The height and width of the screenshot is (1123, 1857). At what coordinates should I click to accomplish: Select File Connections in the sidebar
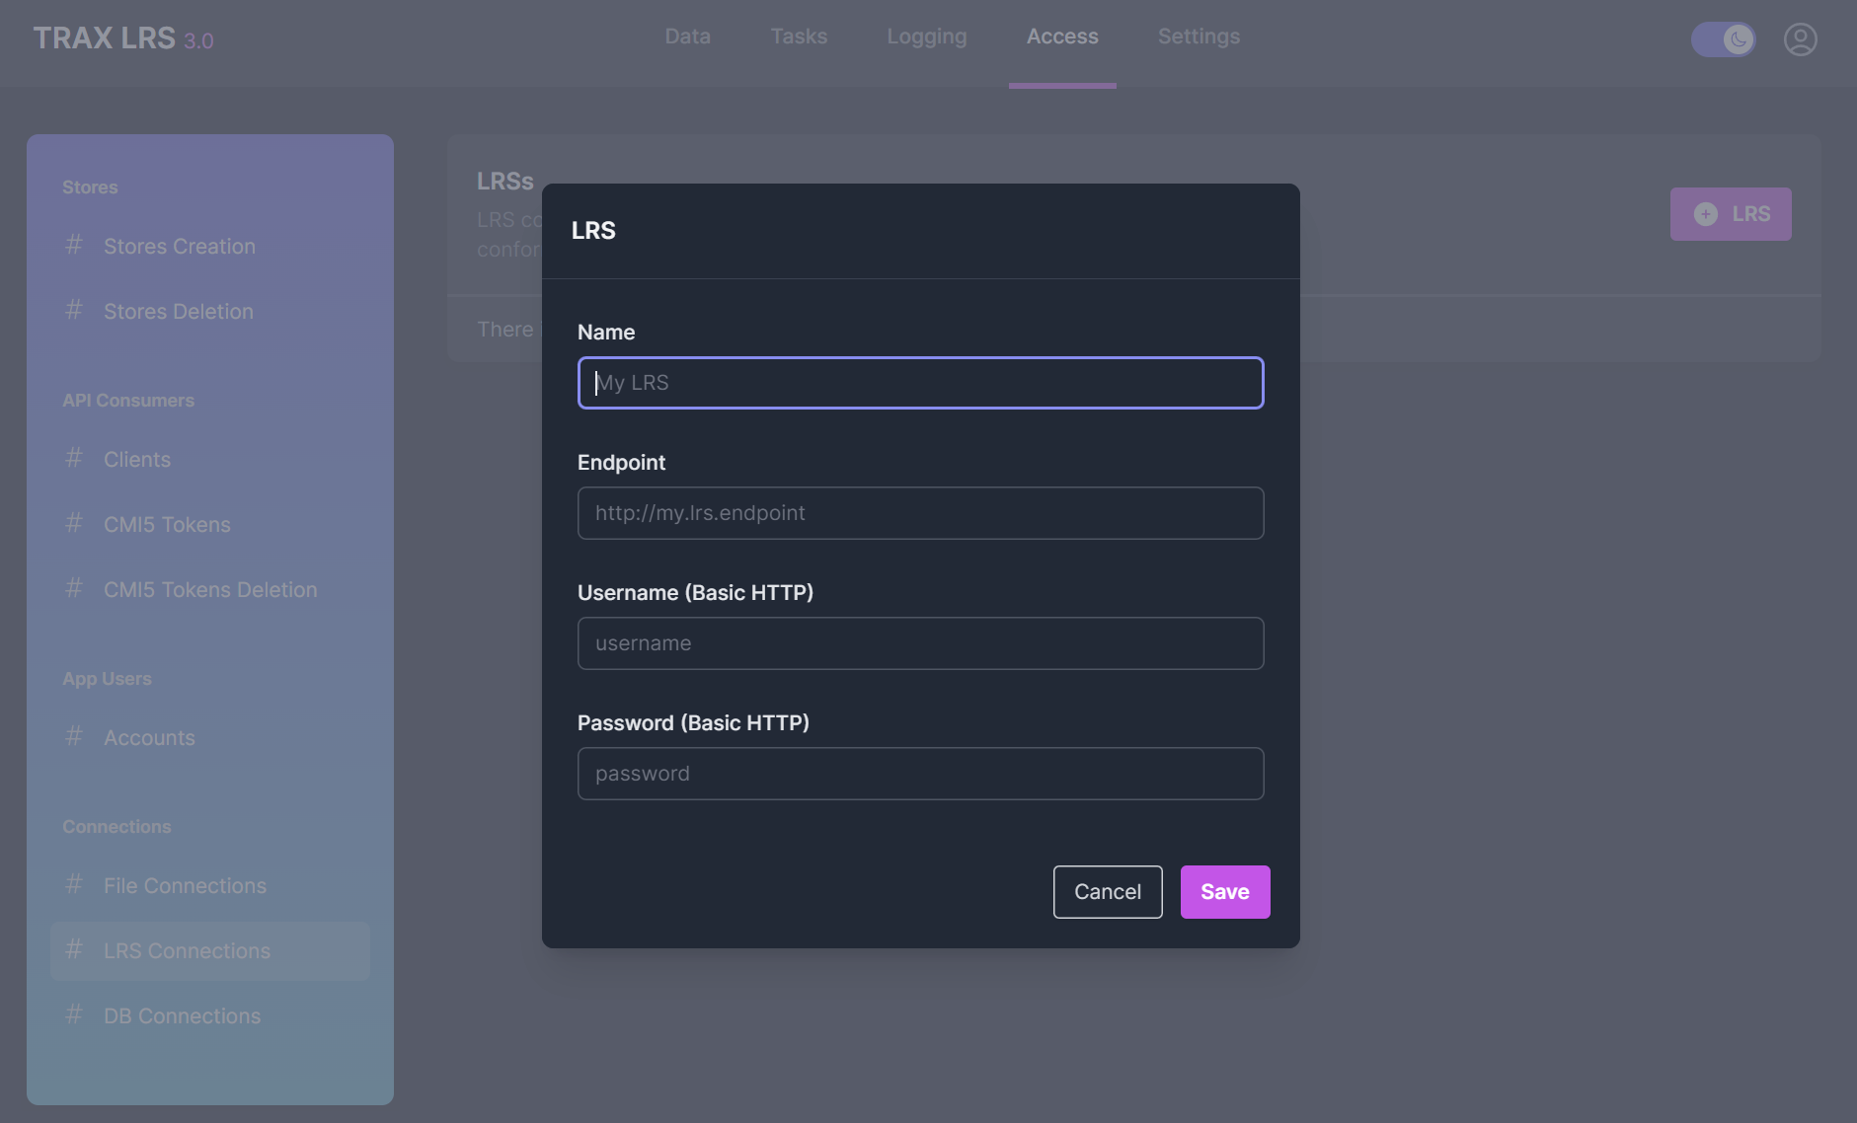[x=185, y=886]
